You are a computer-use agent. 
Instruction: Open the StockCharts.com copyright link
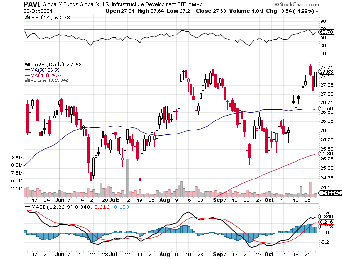(297, 4)
